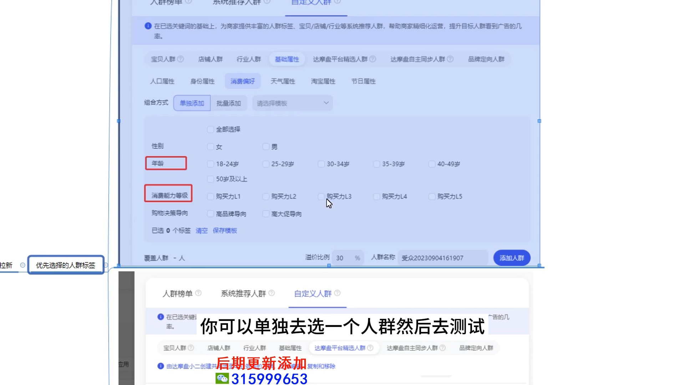Open the 请选择模板 template dropdown

click(293, 103)
